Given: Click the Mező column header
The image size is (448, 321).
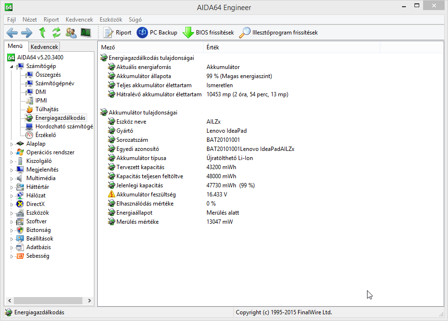Looking at the screenshot, I should 150,47.
